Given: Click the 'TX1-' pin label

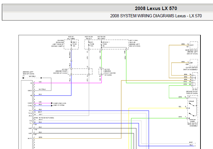Looking at the screenshot, I should pos(30,111).
